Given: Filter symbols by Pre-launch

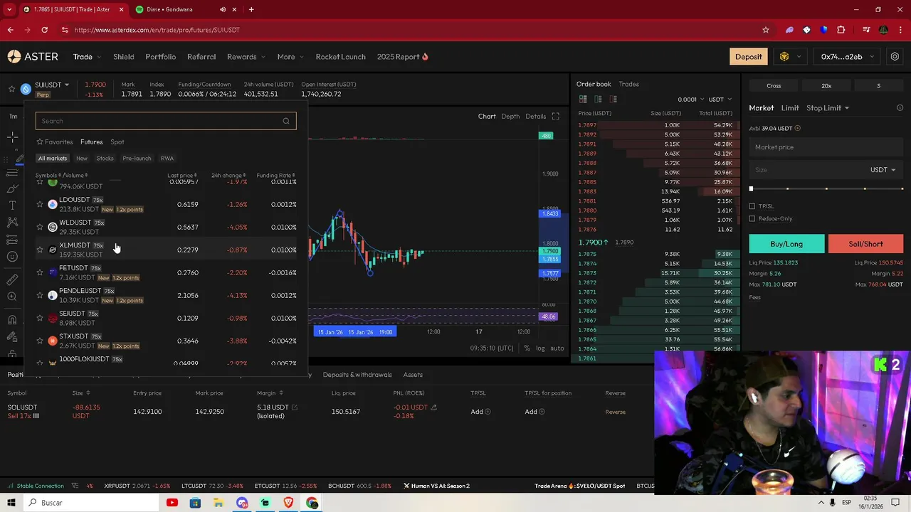Looking at the screenshot, I should [137, 159].
